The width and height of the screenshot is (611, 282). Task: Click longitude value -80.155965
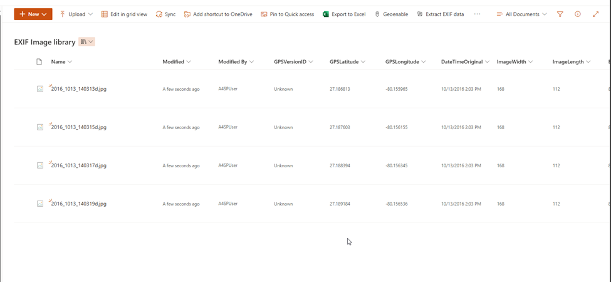396,89
